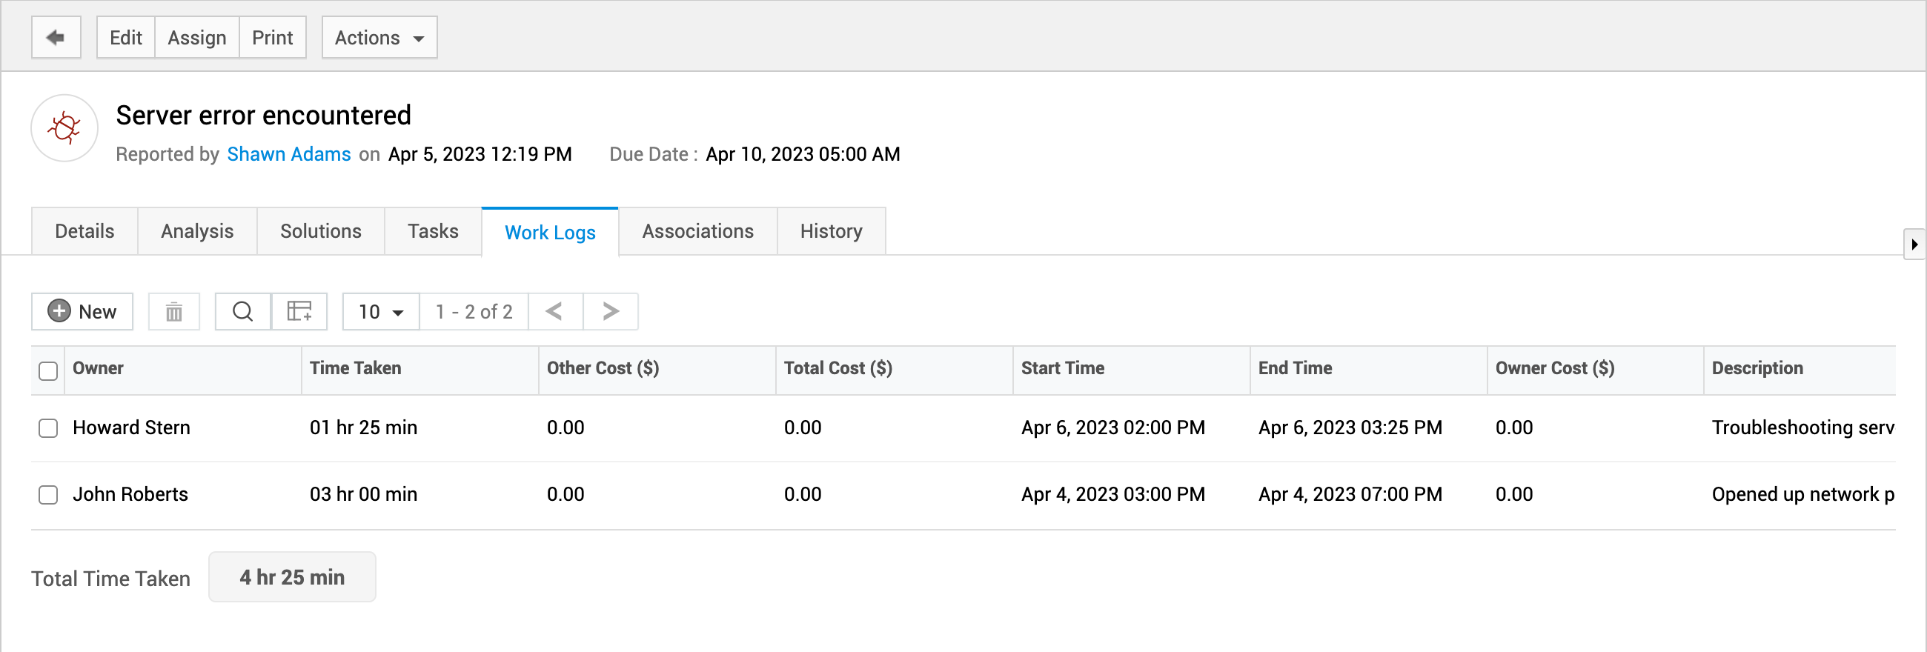Open the Actions dropdown menu
This screenshot has width=1927, height=652.
click(379, 37)
